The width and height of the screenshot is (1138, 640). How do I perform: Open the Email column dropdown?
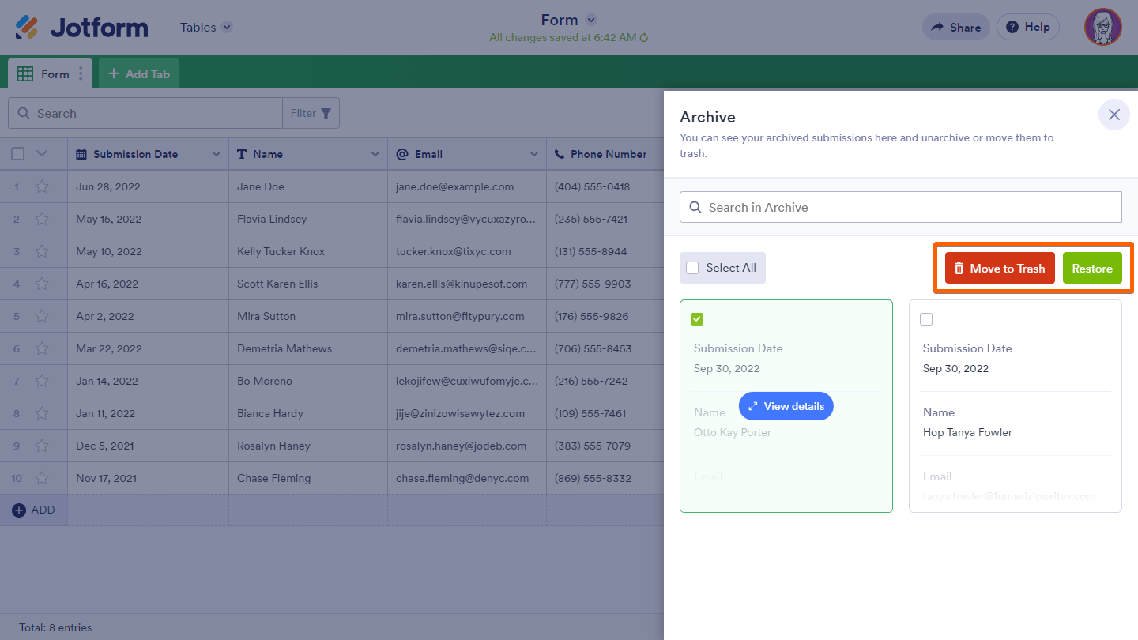coord(534,154)
